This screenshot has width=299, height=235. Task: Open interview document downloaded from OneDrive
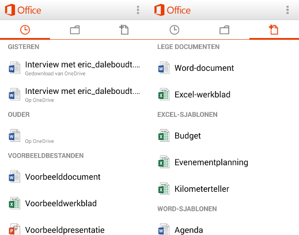pyautogui.click(x=75, y=68)
